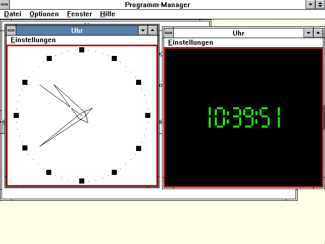
Task: Open the Optionen menu
Action: point(44,14)
